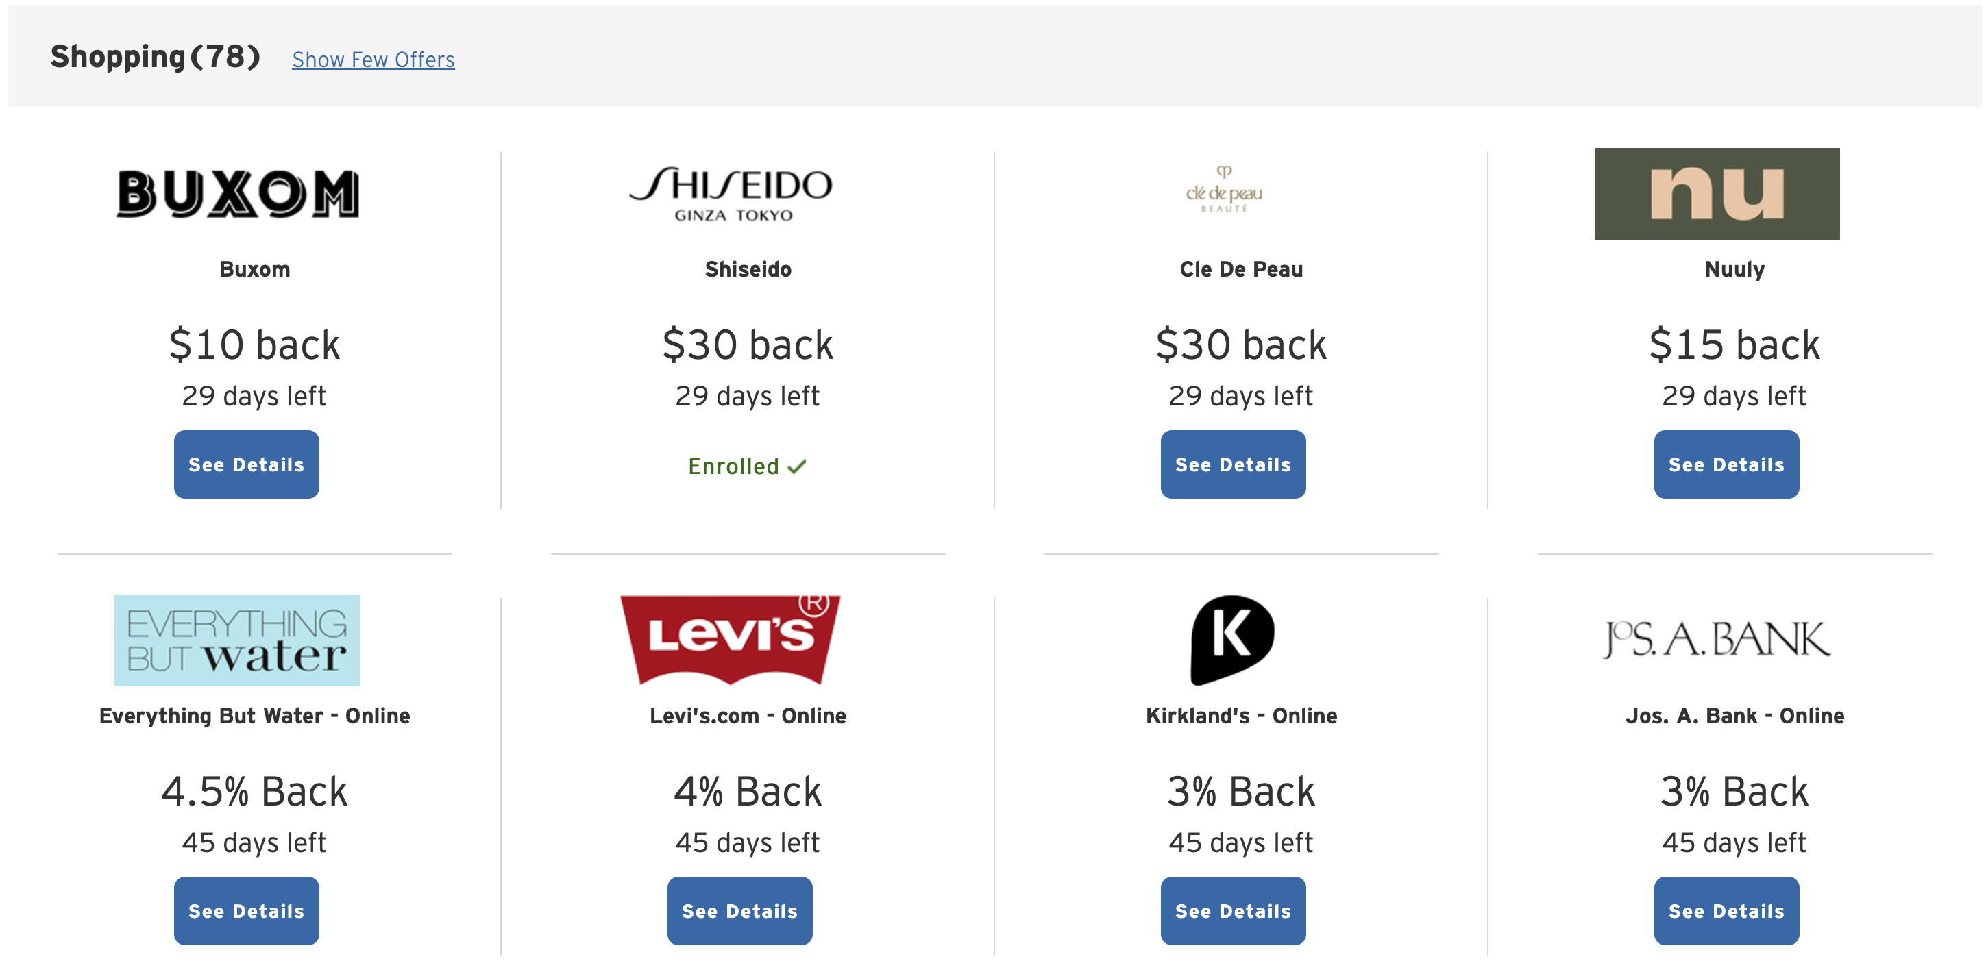The height and width of the screenshot is (974, 1986).
Task: Click the Buxom brand logo
Action: tap(237, 193)
